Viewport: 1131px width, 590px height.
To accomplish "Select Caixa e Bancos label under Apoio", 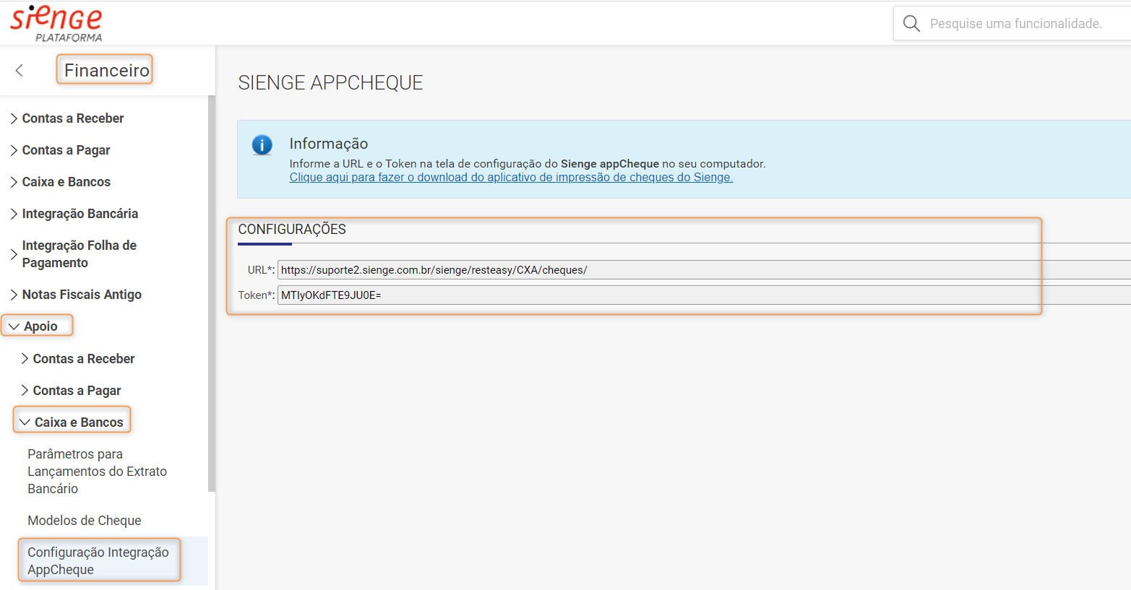I will coord(79,422).
